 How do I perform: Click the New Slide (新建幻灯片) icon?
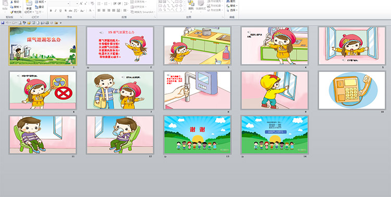29,6
